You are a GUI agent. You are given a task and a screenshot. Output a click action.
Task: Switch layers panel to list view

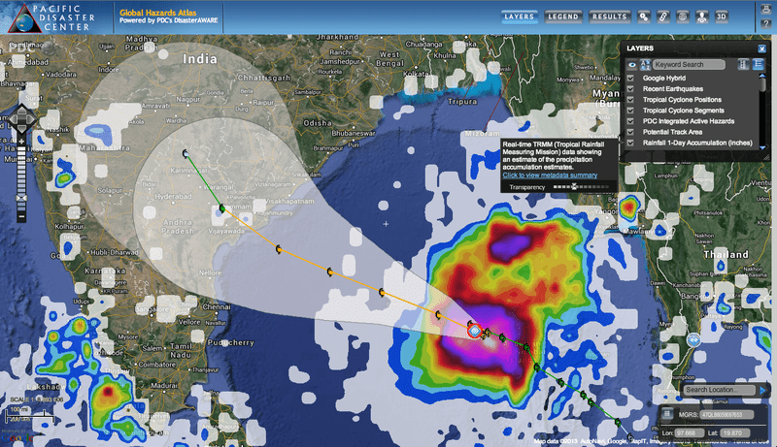[x=759, y=64]
